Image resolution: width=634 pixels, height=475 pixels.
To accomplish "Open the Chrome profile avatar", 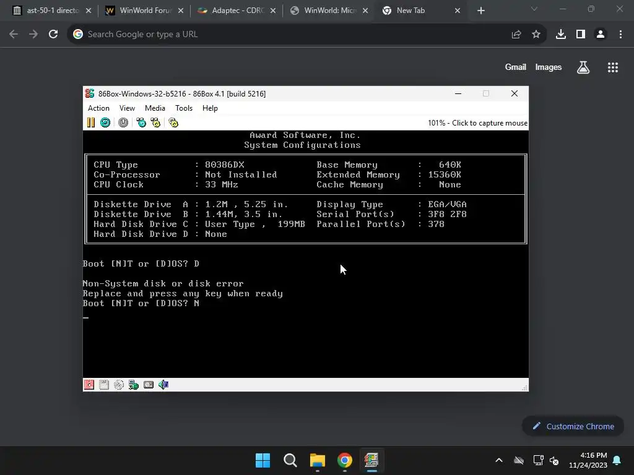I will [x=601, y=35].
